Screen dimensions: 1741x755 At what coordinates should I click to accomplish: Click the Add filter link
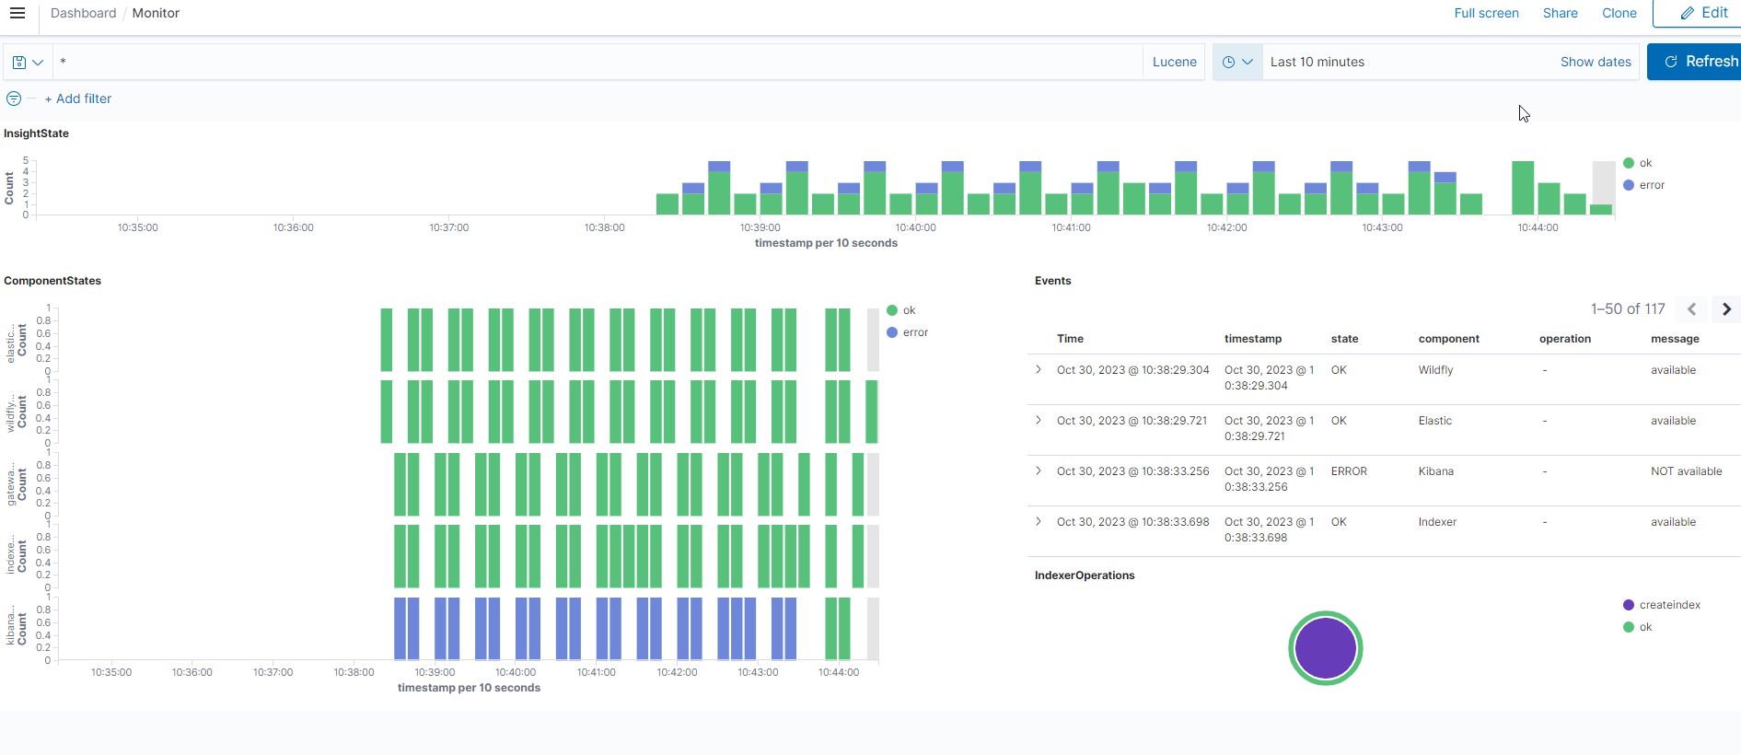[78, 99]
